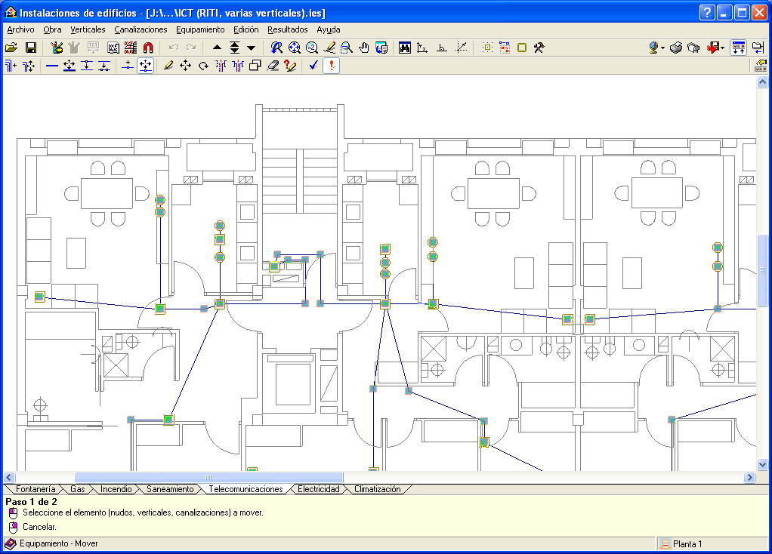Click the crossed hammers settings icon
This screenshot has height=554, width=772.
(x=539, y=48)
